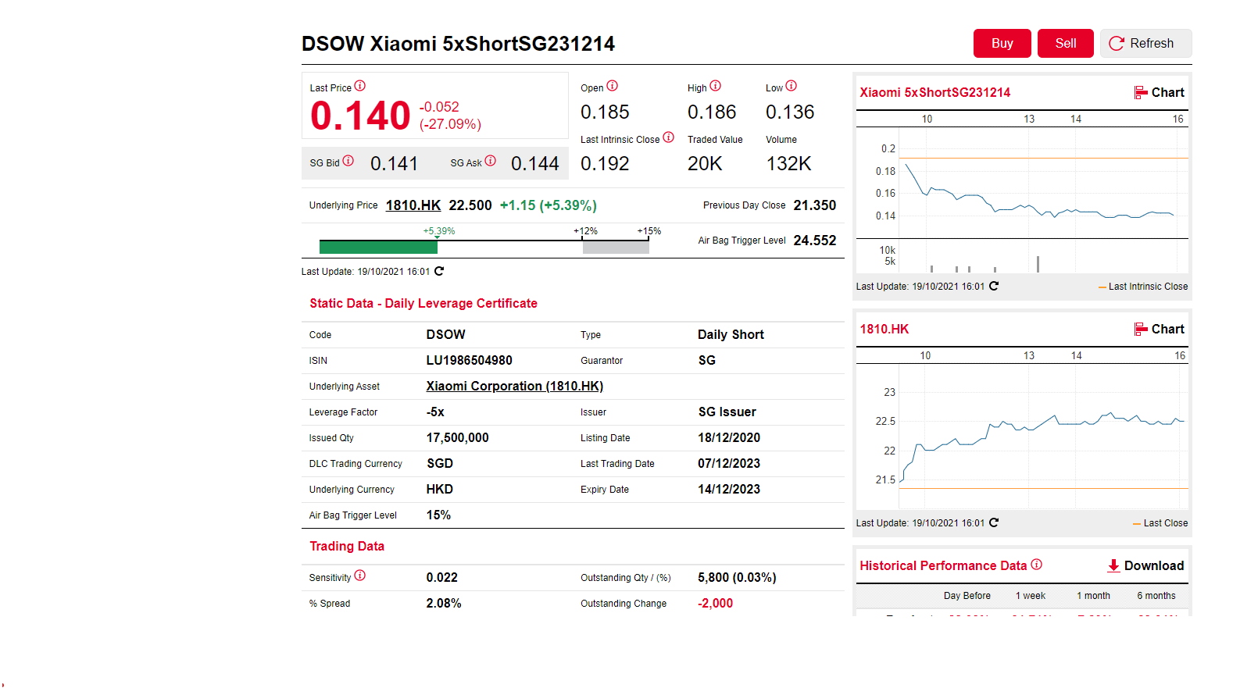Open the Xiaomi Corporation (1810.HK) link
1240x688 pixels.
(515, 386)
